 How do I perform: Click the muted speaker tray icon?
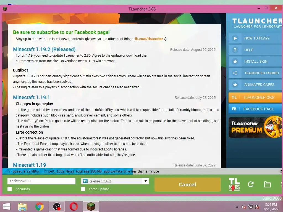(x=243, y=207)
